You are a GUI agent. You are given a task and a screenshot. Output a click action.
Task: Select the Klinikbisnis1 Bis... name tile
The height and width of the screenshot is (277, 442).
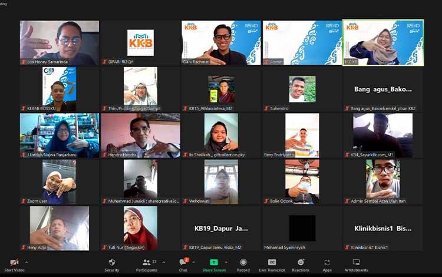[x=383, y=228]
